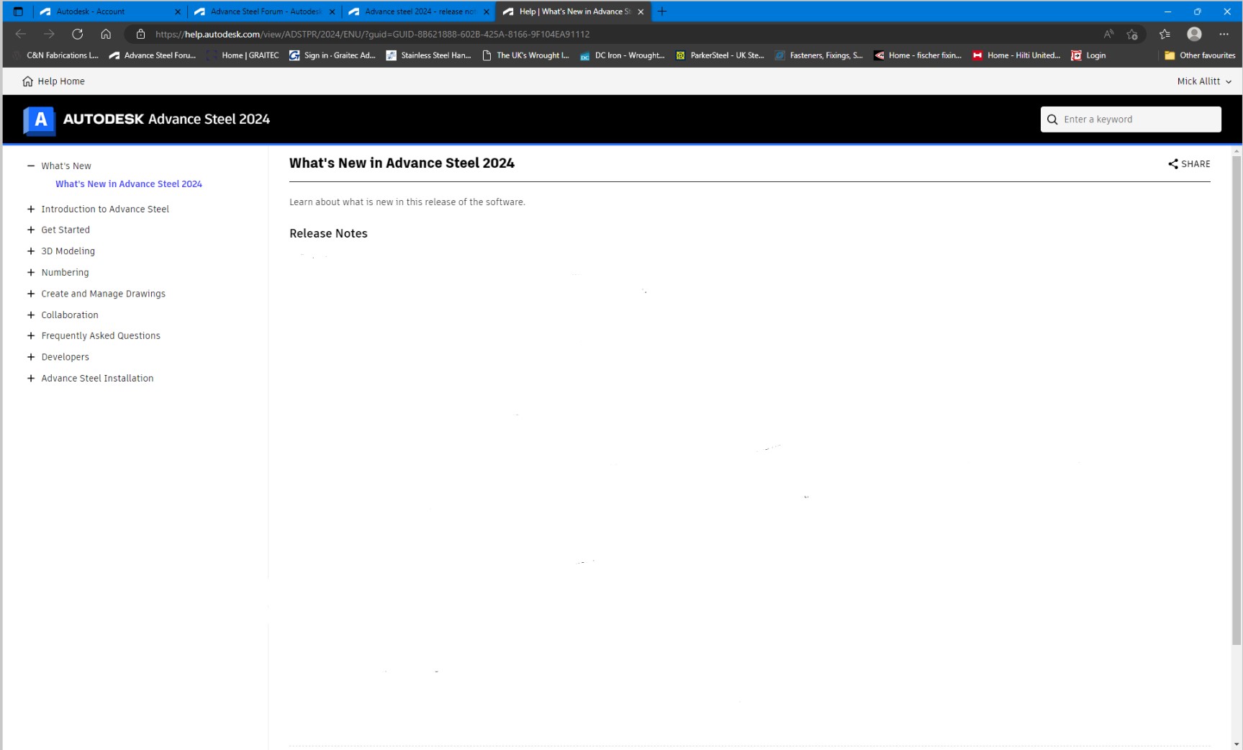
Task: Close the Advance Steel Forum tab
Action: (332, 12)
